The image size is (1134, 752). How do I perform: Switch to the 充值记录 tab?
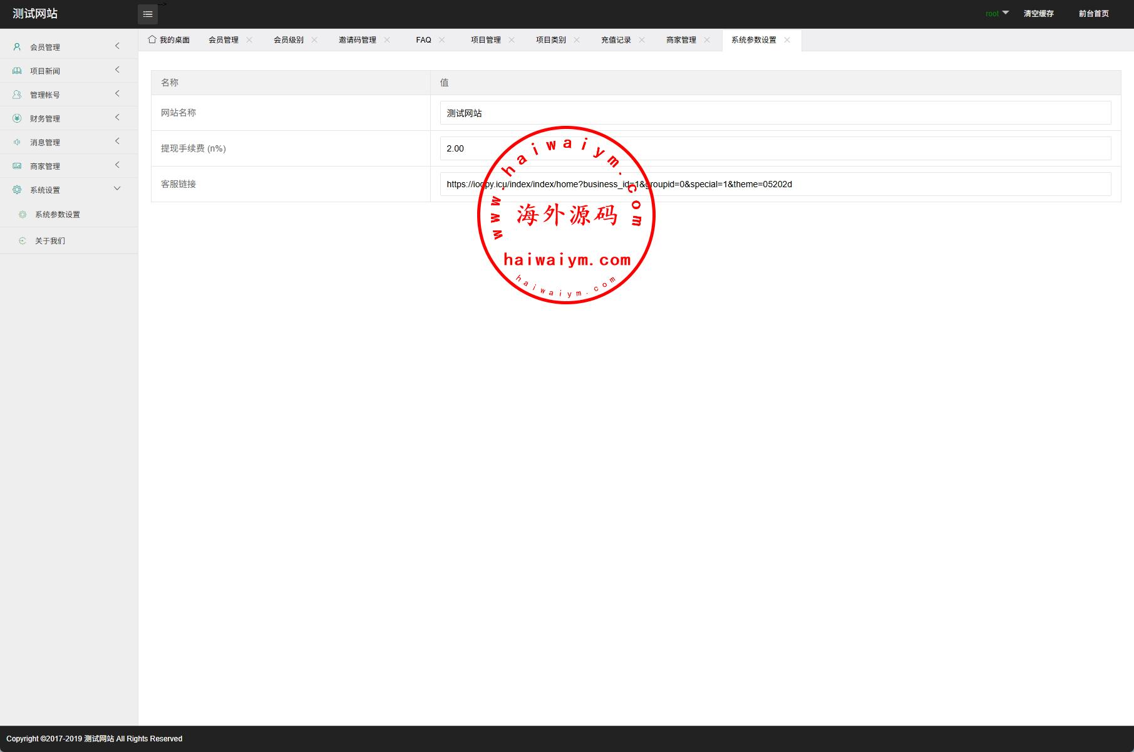click(616, 40)
